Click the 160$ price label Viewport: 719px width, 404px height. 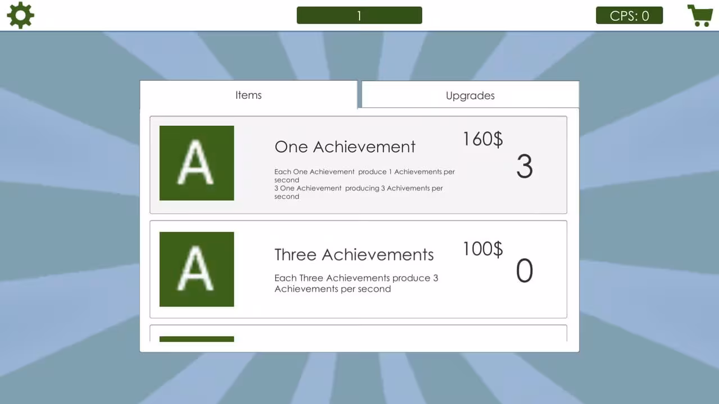(483, 139)
